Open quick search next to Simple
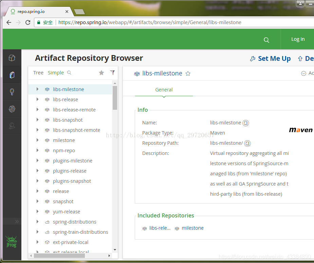Screen dimensions: 314x263 69,73
